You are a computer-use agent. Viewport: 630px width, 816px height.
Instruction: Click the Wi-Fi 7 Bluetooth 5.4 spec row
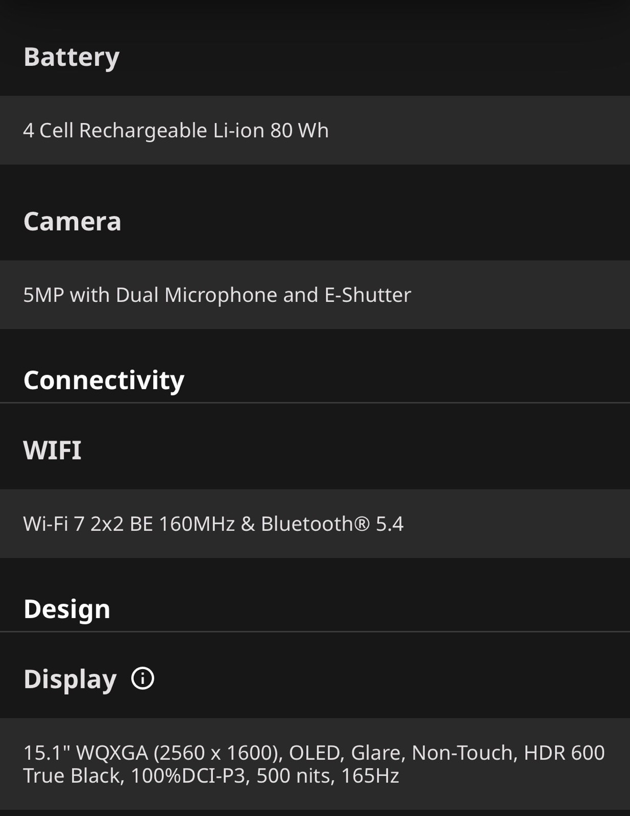point(315,524)
